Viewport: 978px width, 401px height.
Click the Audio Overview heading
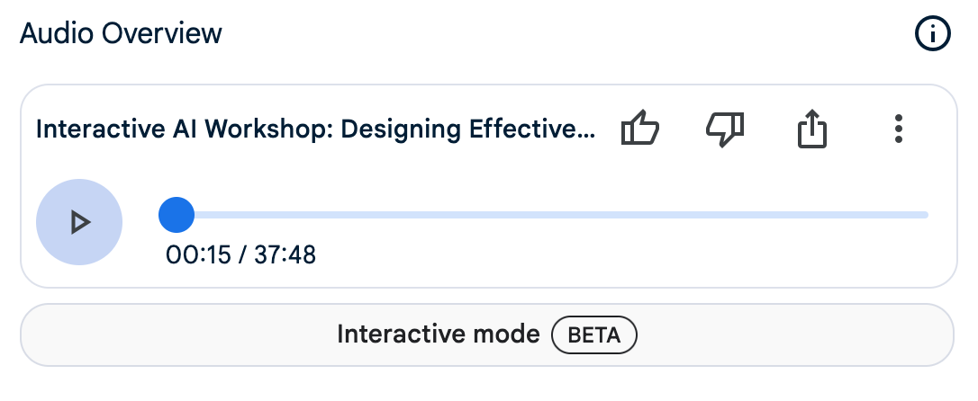[121, 33]
